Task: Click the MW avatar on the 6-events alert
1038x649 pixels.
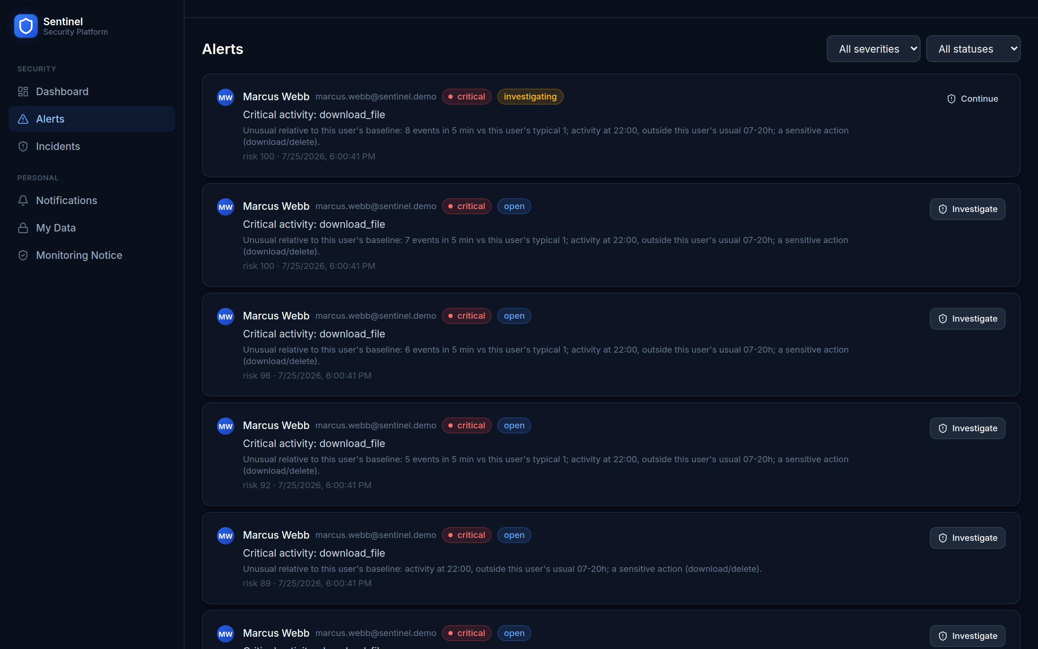Action: tap(226, 317)
